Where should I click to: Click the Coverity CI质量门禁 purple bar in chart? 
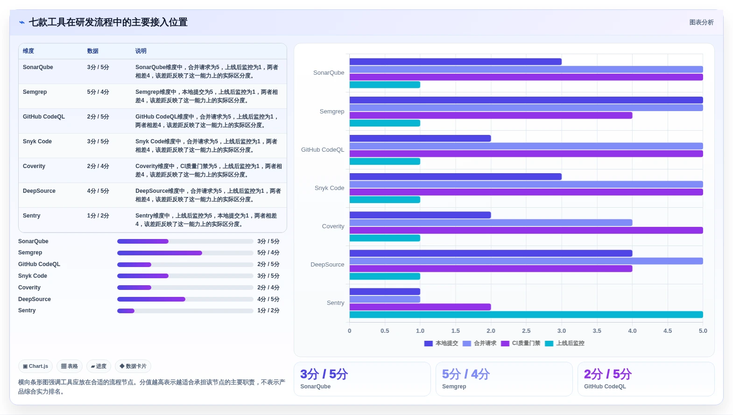click(x=526, y=230)
